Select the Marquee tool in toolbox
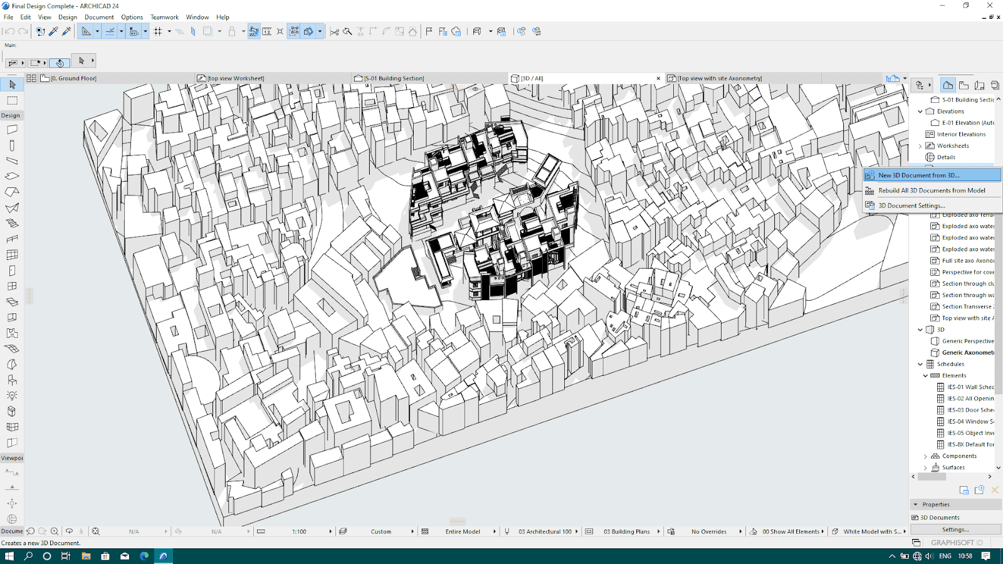 [x=12, y=101]
